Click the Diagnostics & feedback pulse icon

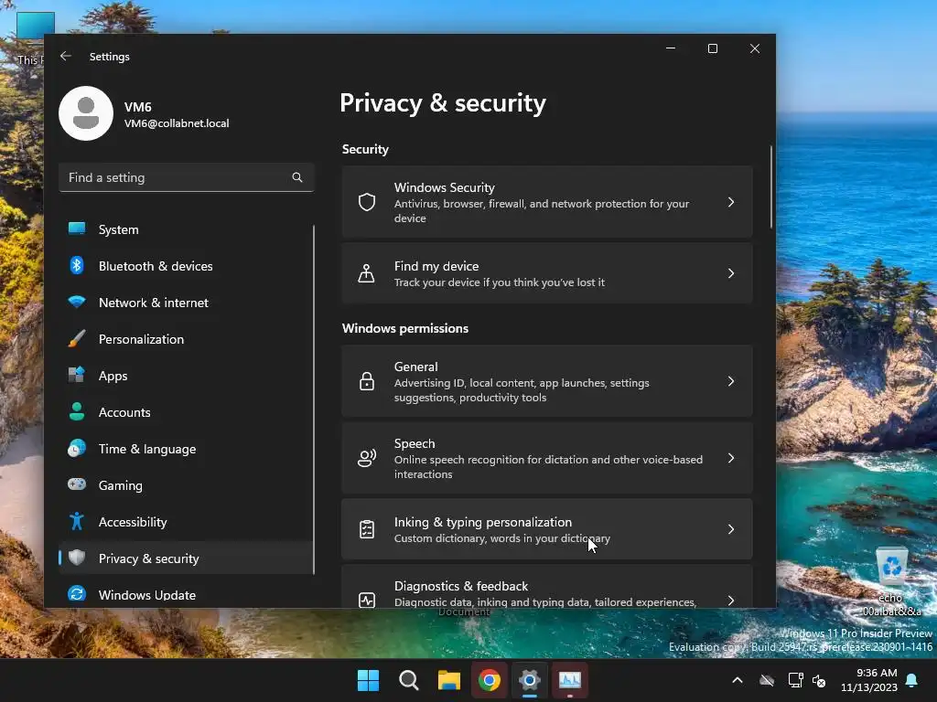[x=367, y=600]
